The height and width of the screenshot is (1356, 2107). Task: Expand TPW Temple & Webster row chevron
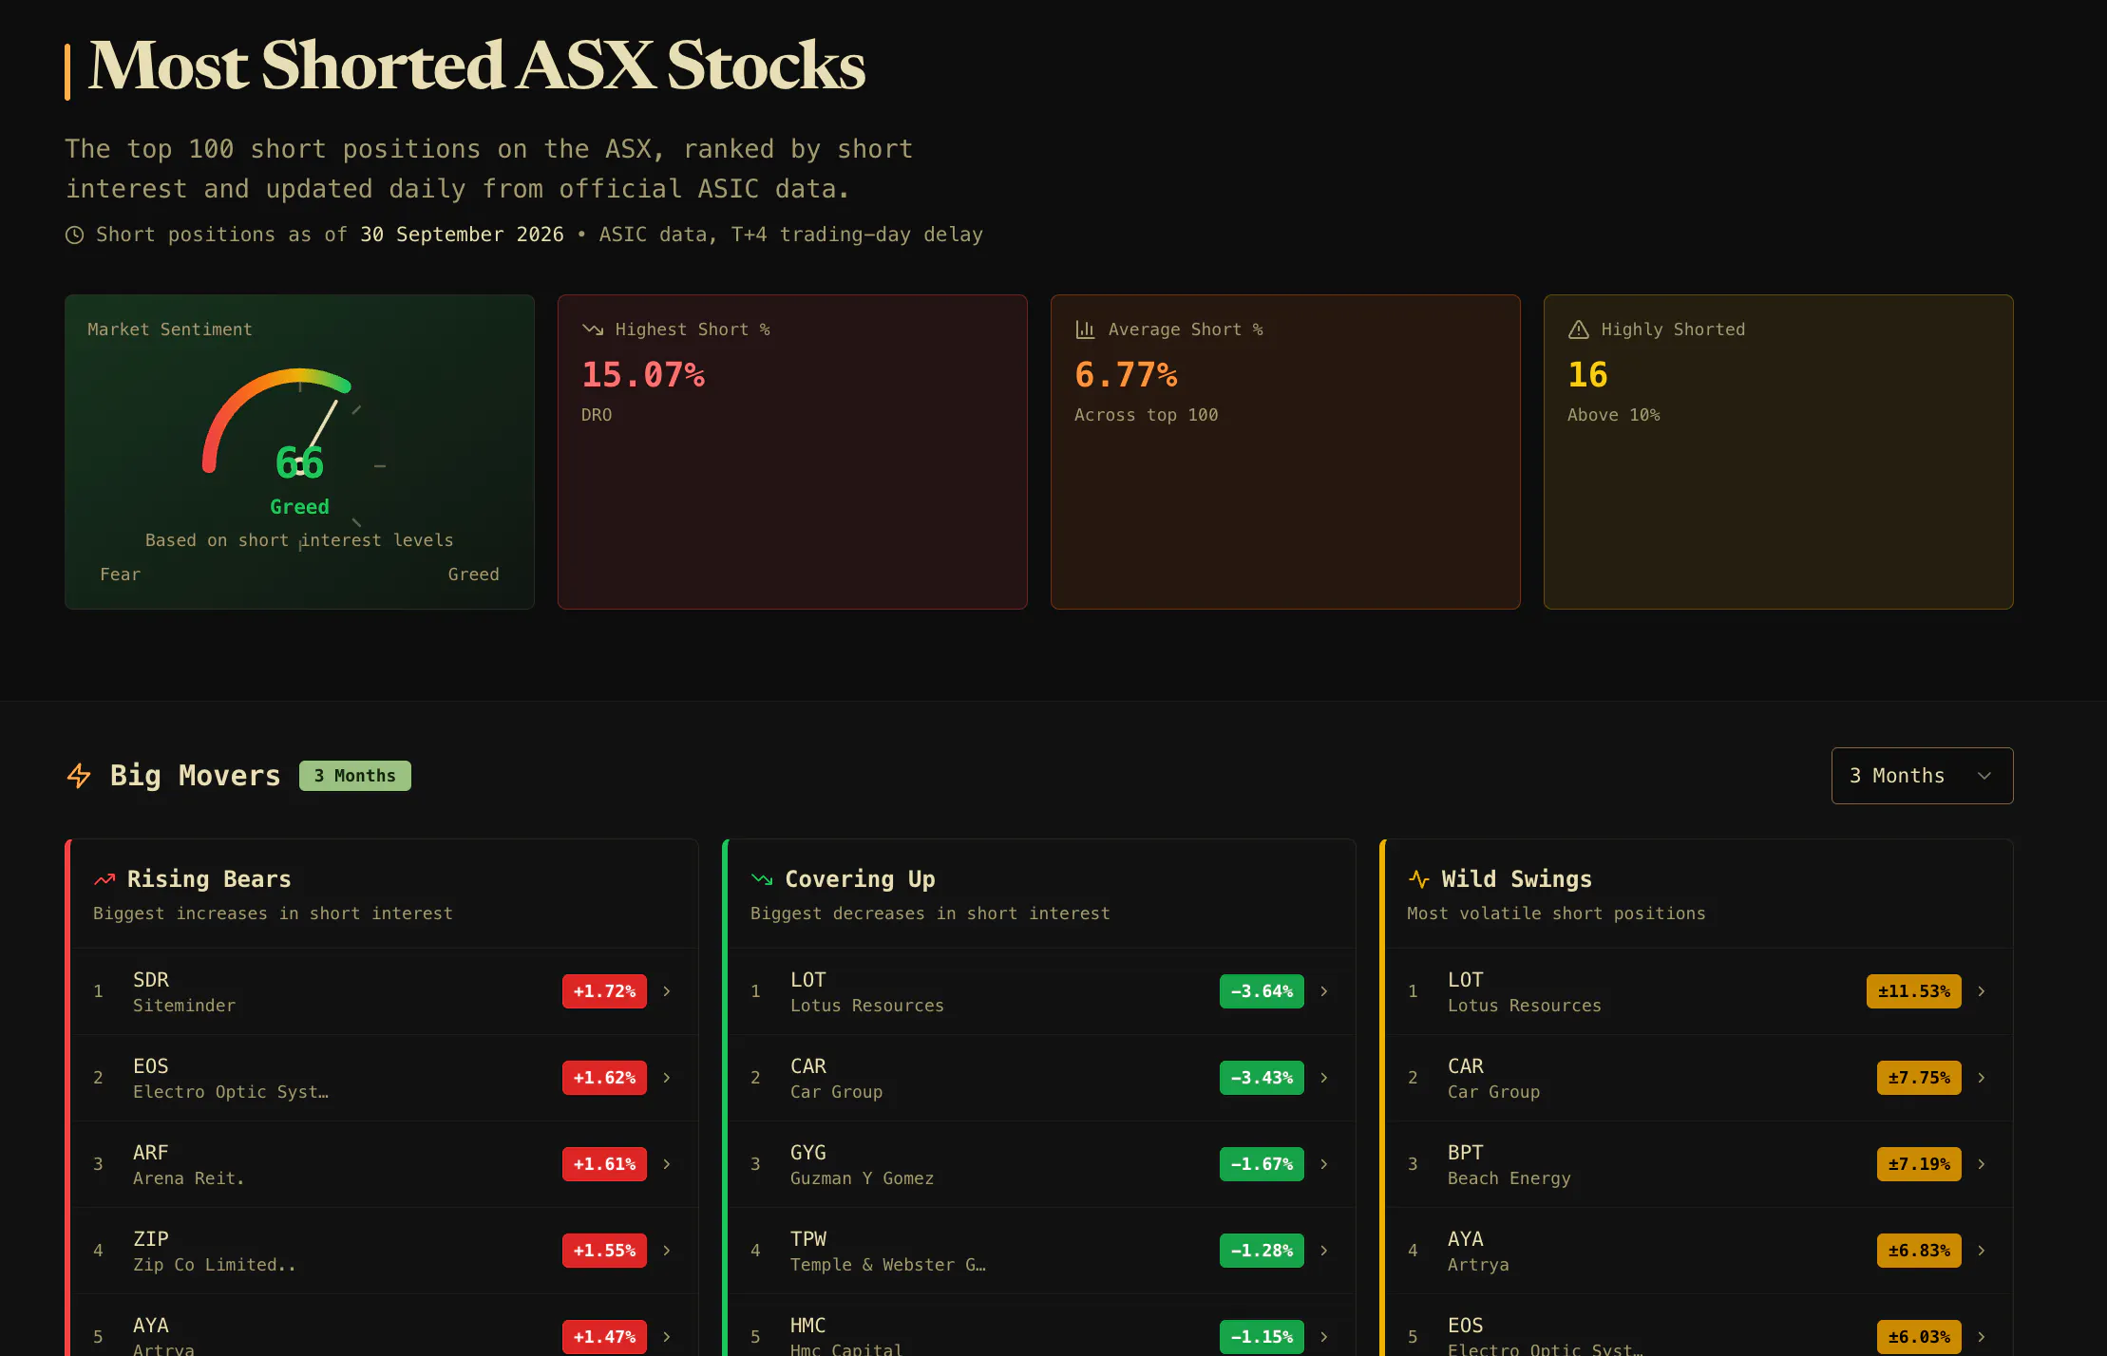pyautogui.click(x=1324, y=1251)
